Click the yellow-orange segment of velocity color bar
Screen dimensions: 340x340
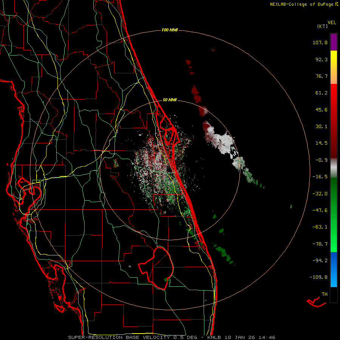tap(334, 67)
